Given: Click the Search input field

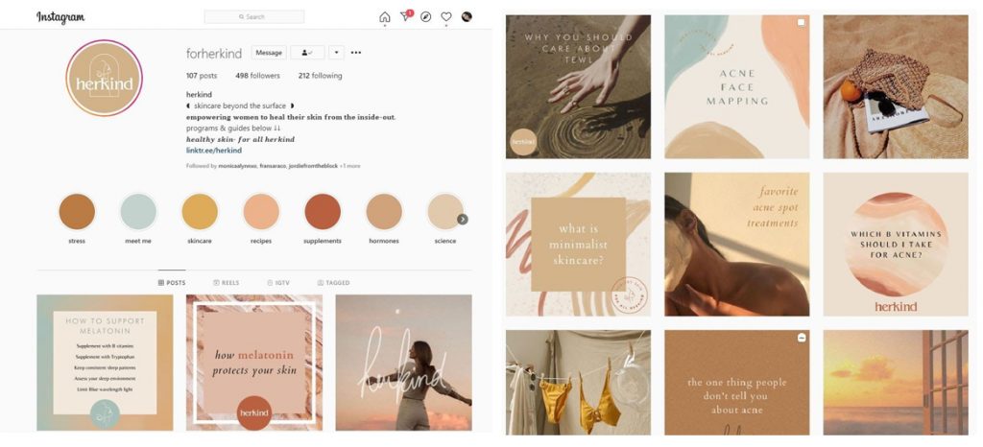Looking at the screenshot, I should click(x=253, y=17).
